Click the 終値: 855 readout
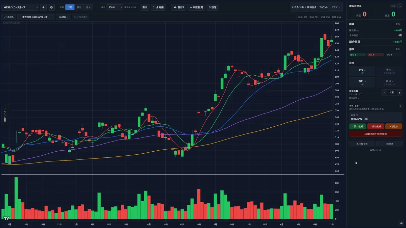This screenshot has height=228, width=406. click(336, 17)
